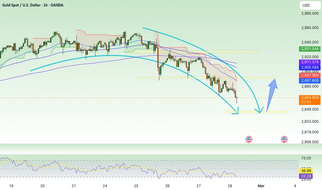Click the right US flag economic event icon
The image size is (322, 190).
284,140
